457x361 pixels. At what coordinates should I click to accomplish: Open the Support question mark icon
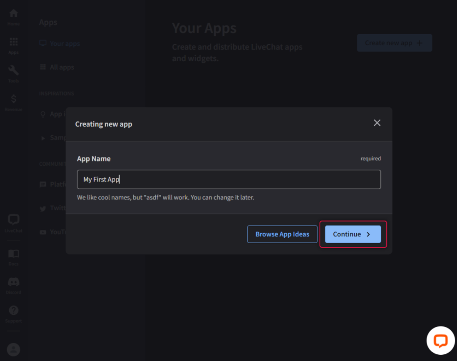point(13,313)
